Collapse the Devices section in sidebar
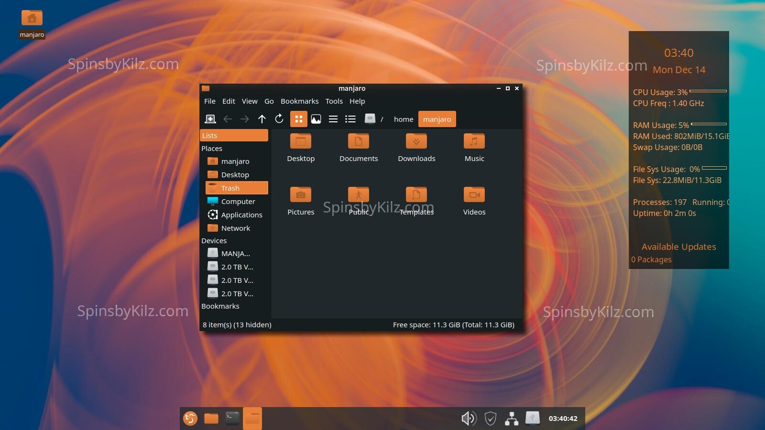 [214, 241]
